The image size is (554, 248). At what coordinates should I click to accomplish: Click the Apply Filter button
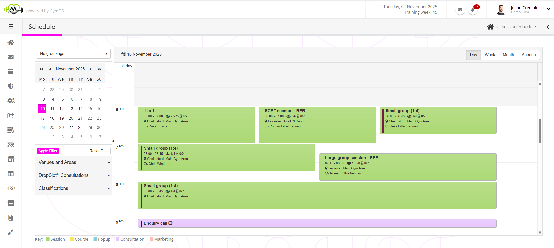48,151
